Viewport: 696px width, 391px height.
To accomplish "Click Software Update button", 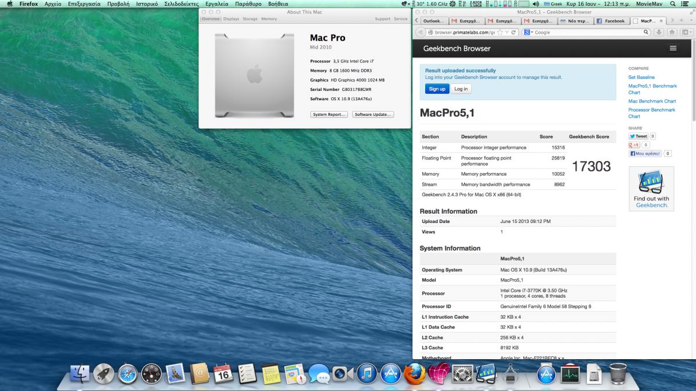I will (x=373, y=115).
